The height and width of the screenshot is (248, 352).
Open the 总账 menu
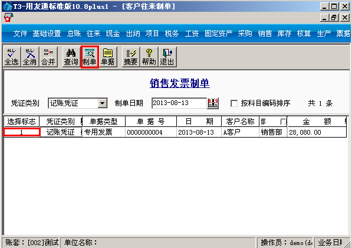pos(74,34)
